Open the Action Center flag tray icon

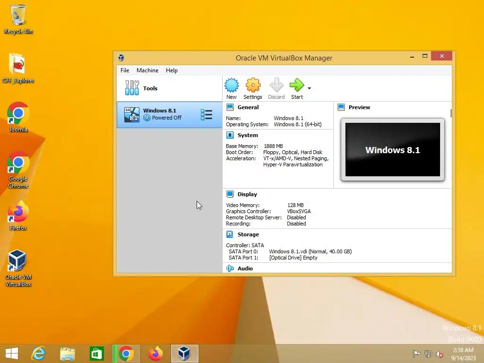(x=416, y=354)
